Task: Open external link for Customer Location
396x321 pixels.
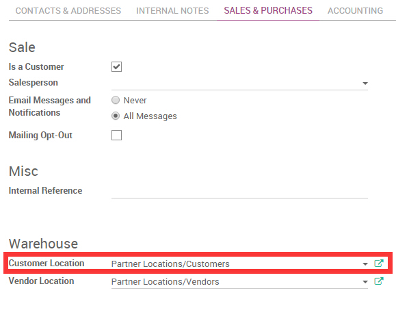Action: [379, 264]
